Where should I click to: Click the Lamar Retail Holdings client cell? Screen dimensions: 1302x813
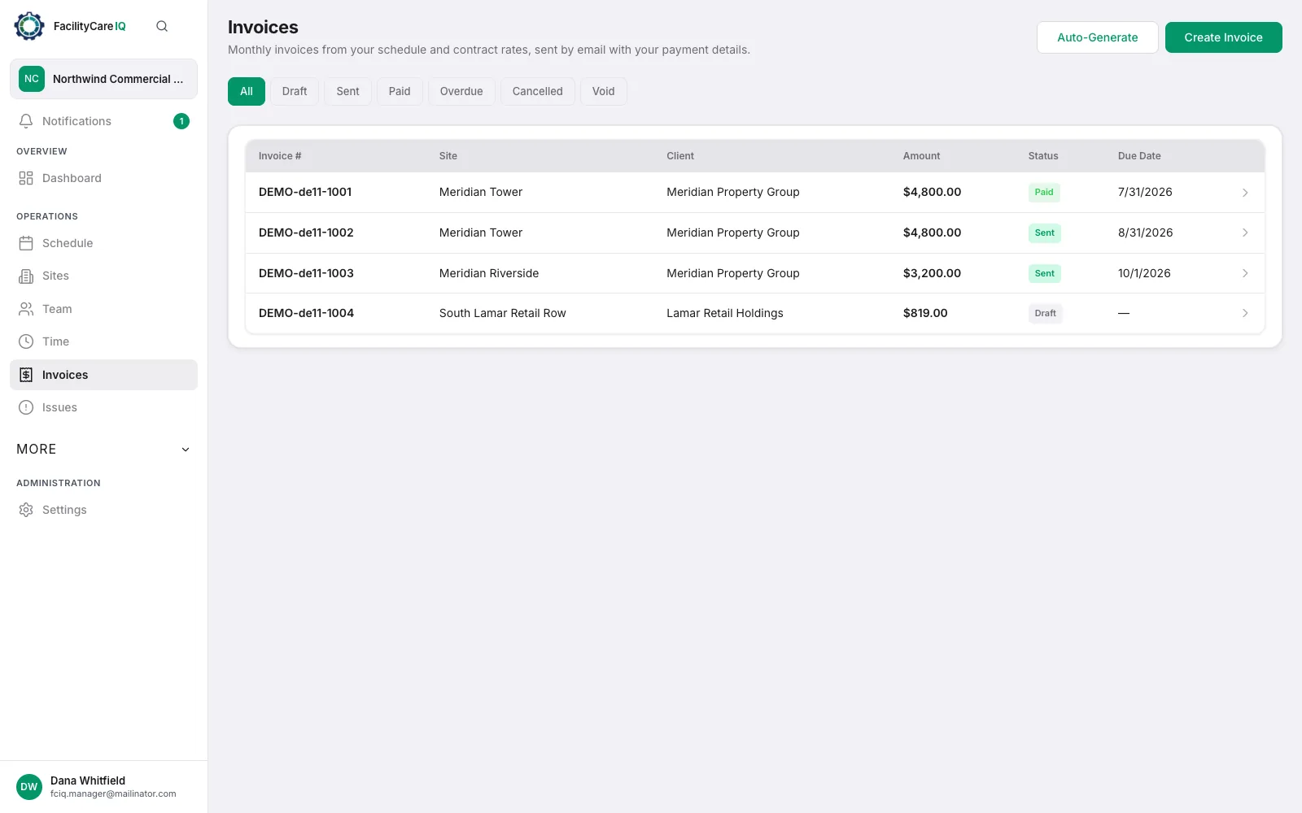coord(725,313)
